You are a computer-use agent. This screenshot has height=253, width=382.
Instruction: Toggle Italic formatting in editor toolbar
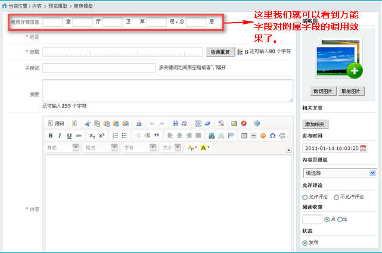coord(60,136)
